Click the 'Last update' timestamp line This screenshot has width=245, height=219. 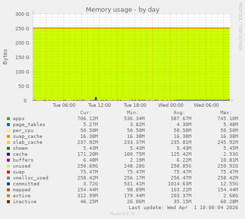click(x=183, y=208)
